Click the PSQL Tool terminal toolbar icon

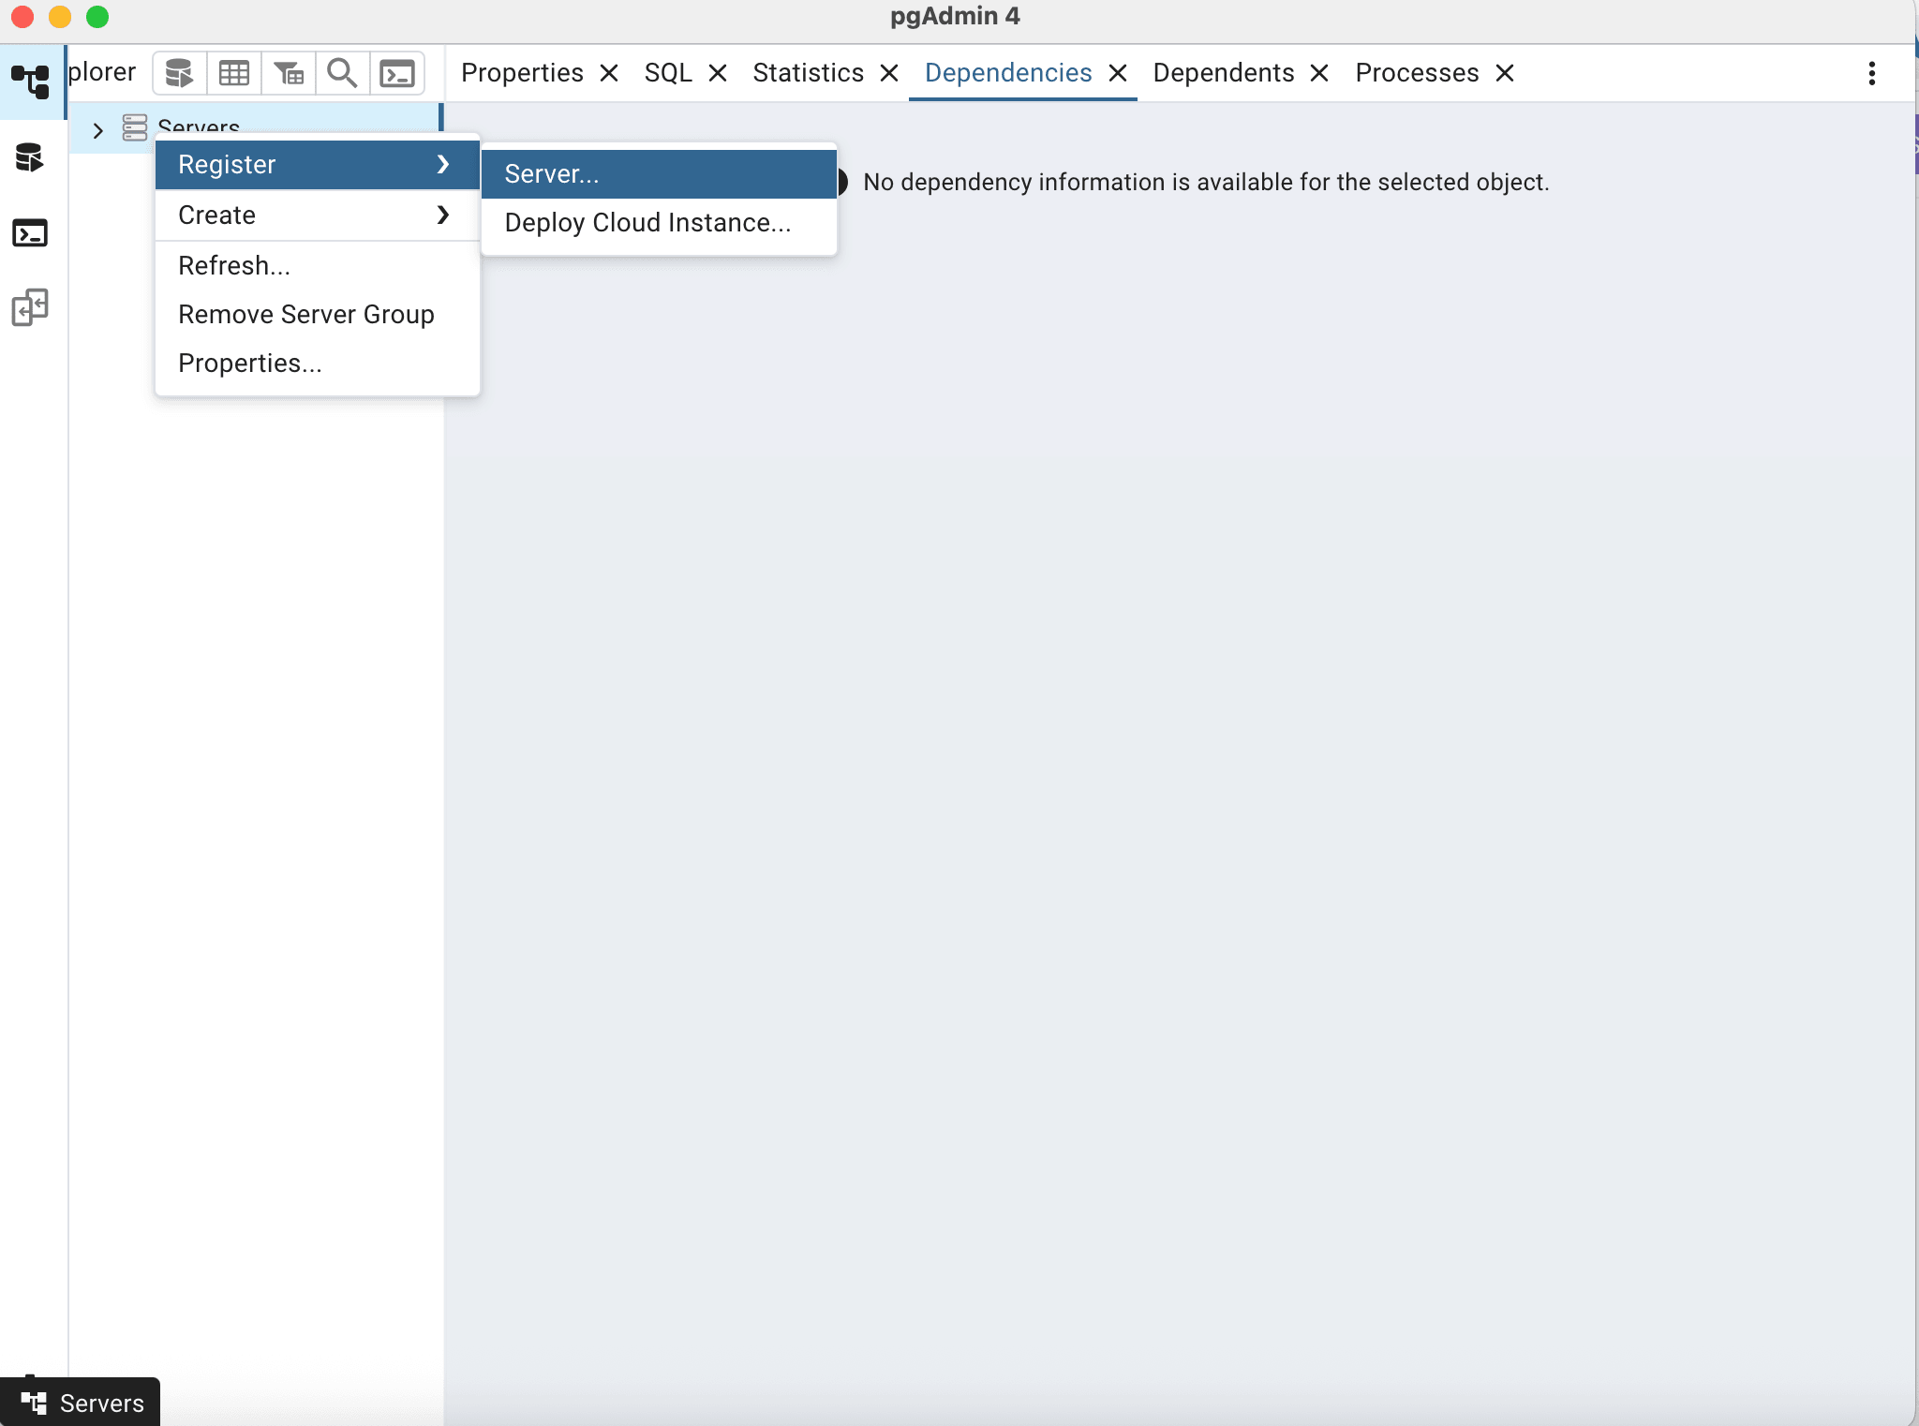(397, 73)
